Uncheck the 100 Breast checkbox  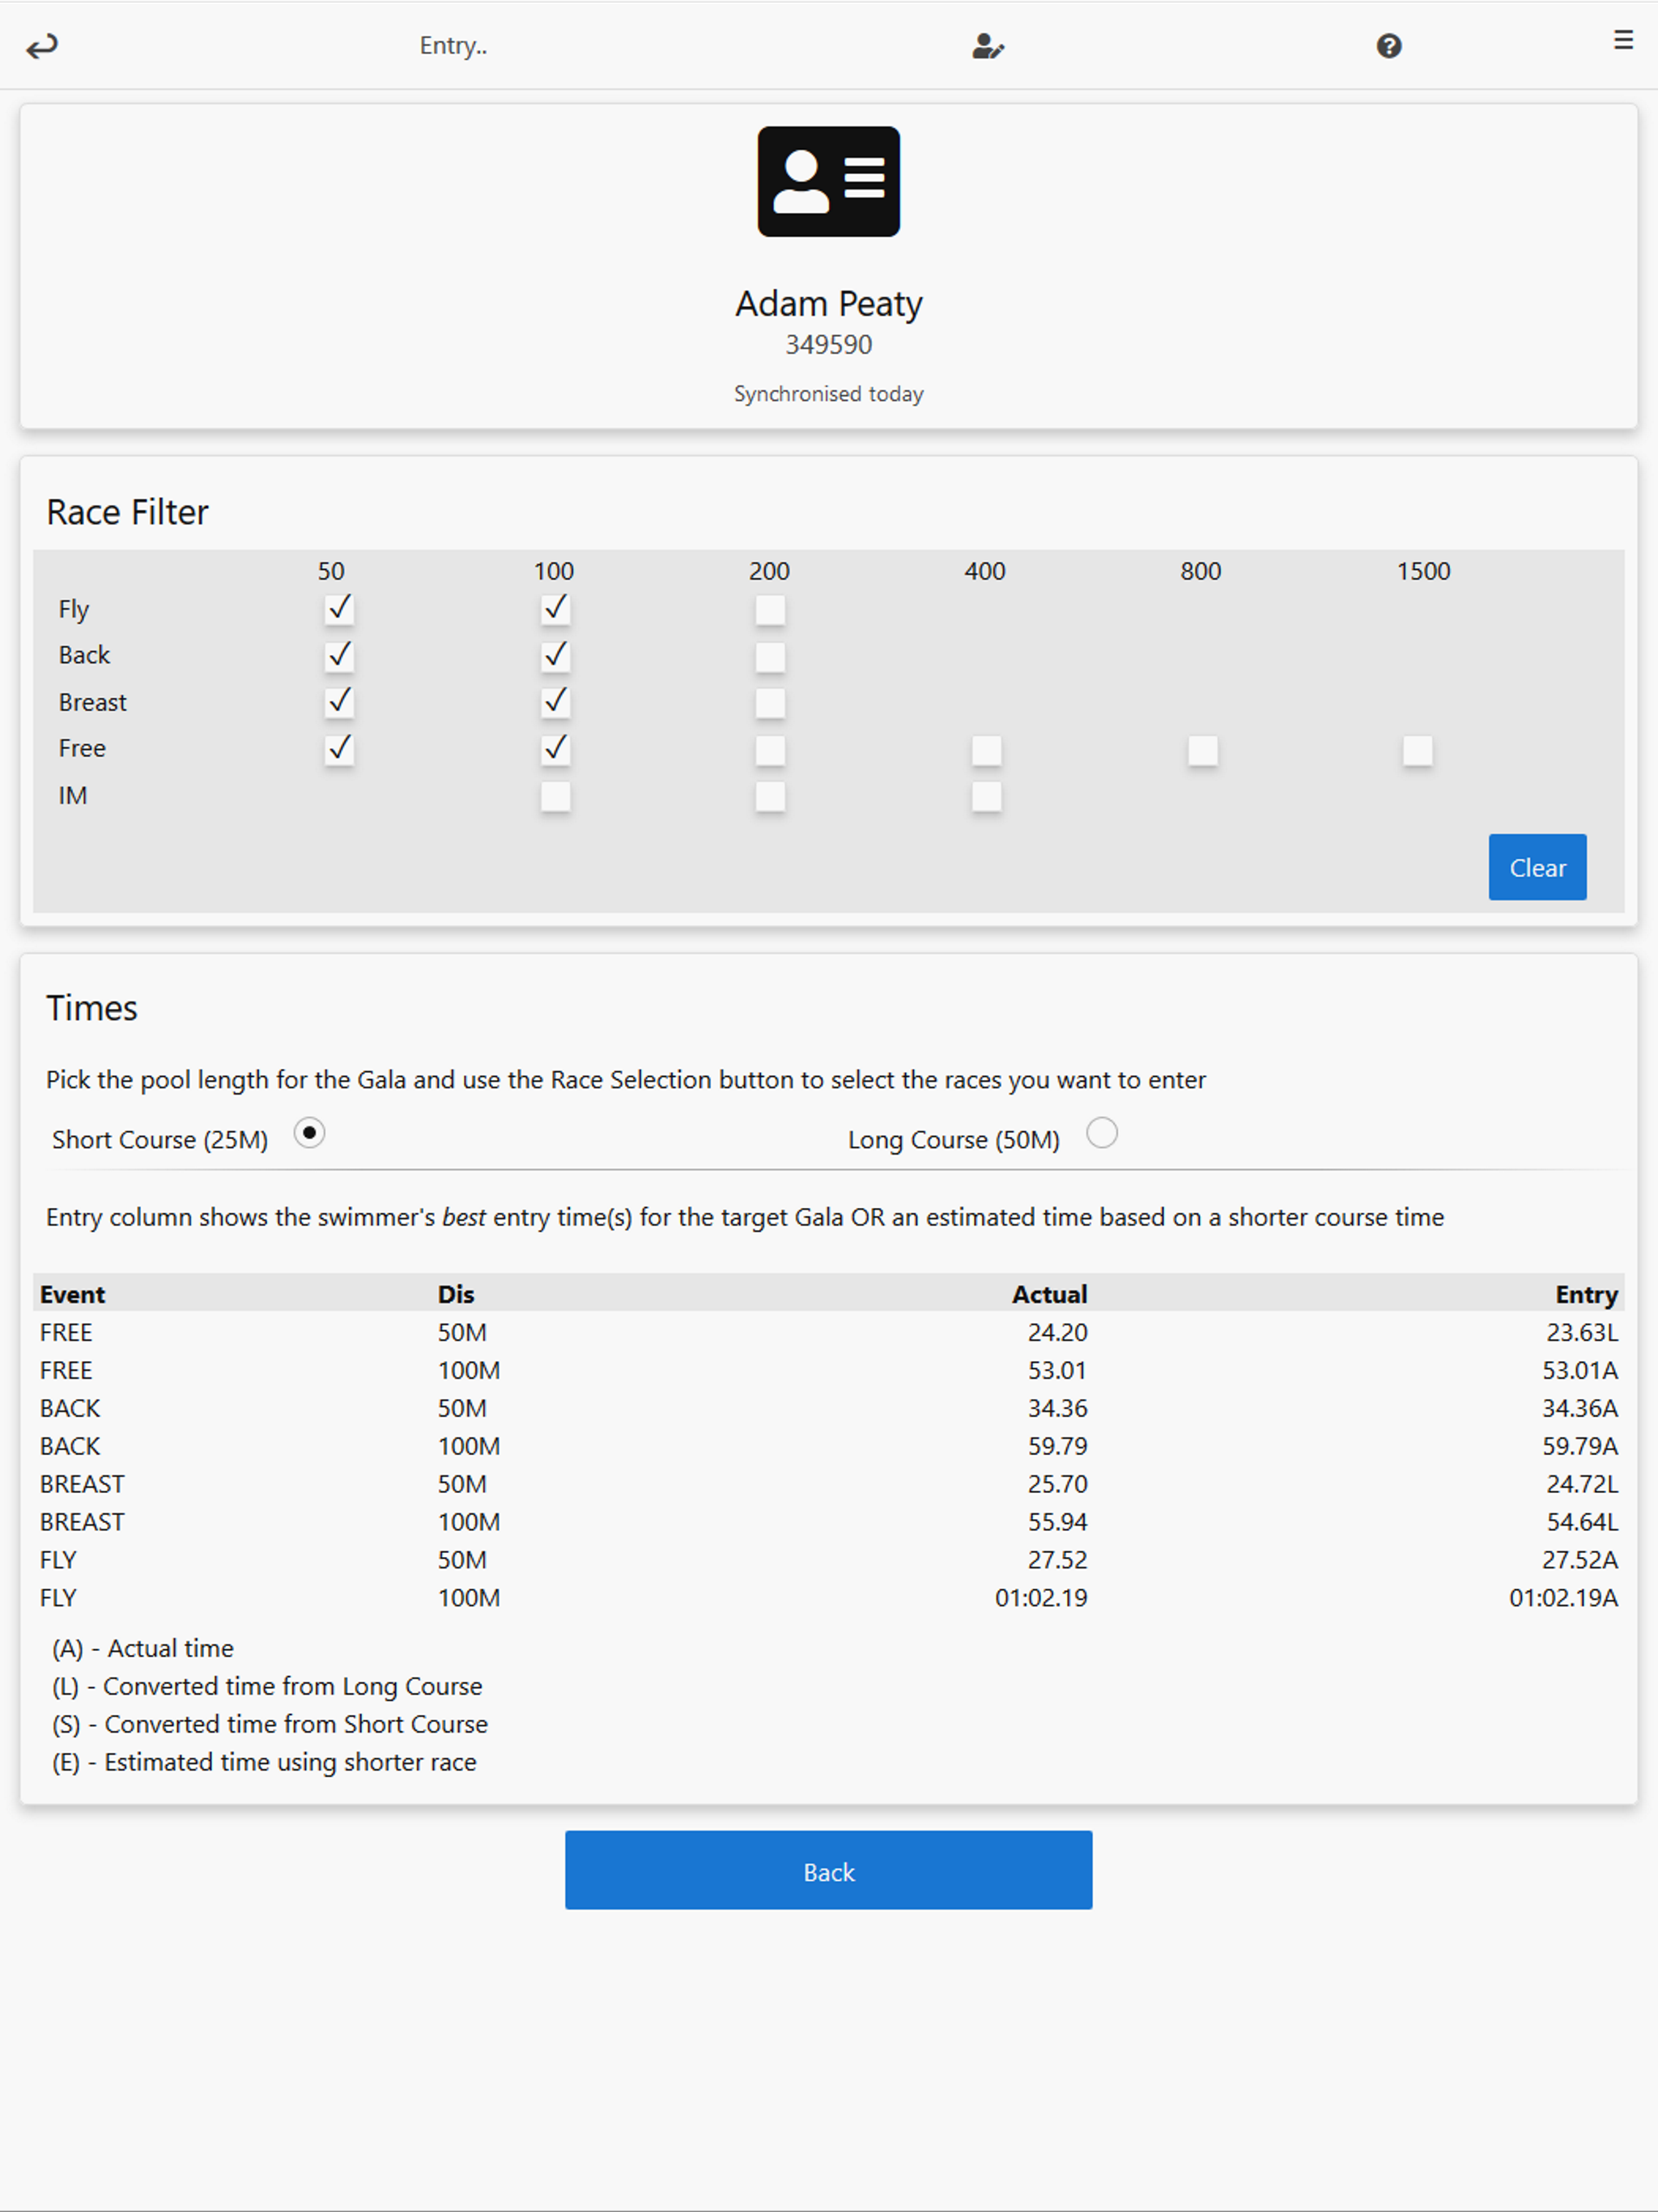pyautogui.click(x=555, y=702)
